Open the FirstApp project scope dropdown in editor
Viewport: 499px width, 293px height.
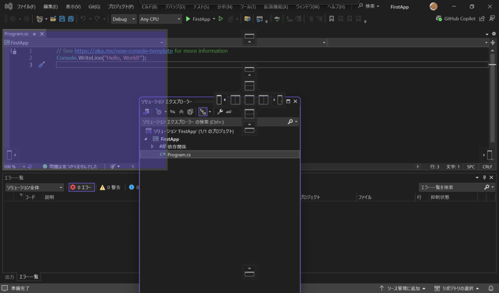point(84,42)
